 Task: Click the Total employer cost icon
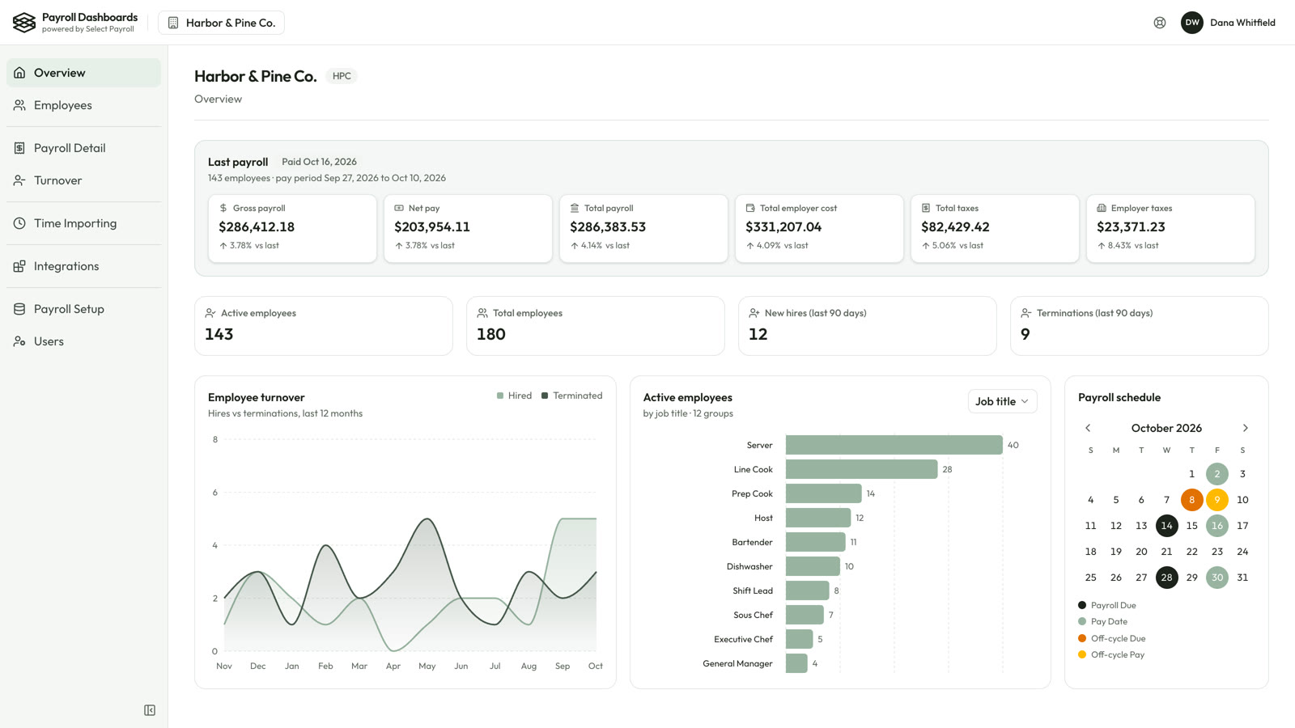tap(750, 208)
